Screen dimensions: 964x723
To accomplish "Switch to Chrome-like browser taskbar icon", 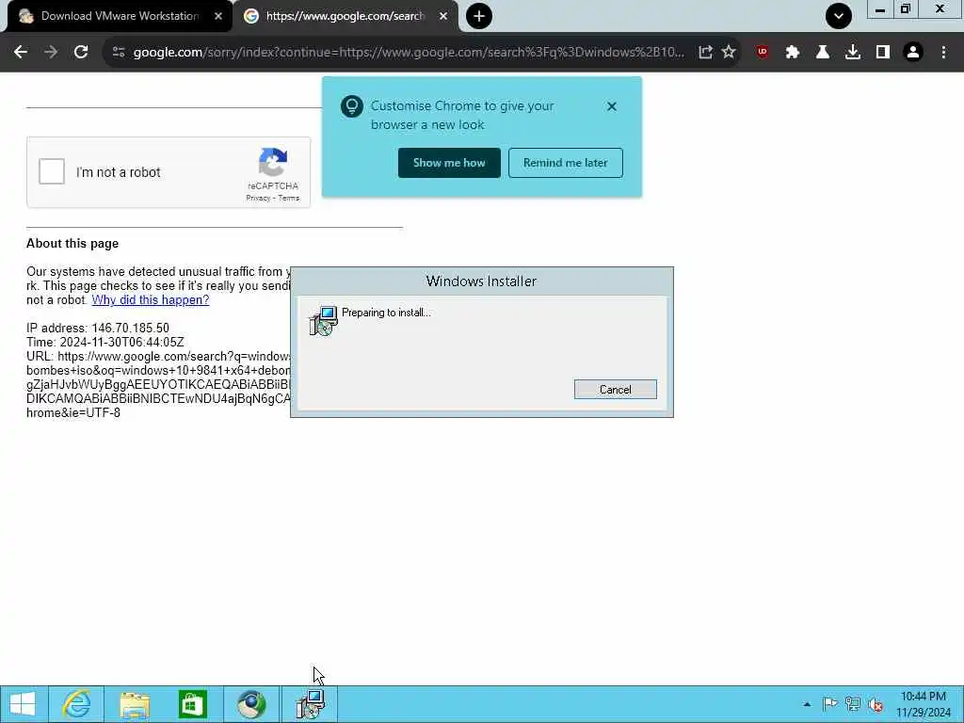I will click(250, 704).
